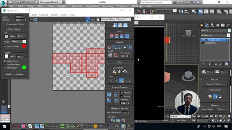Screen dimensions: 232x130
Task: Toggle Rescale checkbox in Arrange Elements
Action: tap(121, 92)
